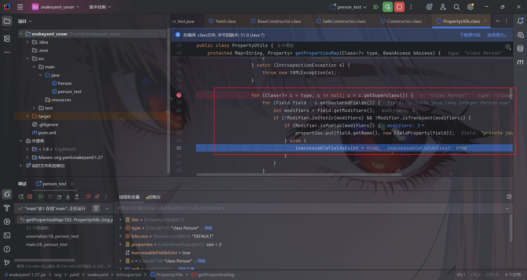Click 导航 link for the c variable
The image size is (527, 280).
[201, 261]
